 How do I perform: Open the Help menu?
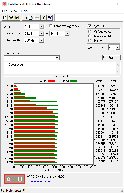click(24, 11)
